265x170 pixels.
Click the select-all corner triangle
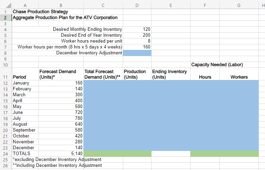coord(8,6)
